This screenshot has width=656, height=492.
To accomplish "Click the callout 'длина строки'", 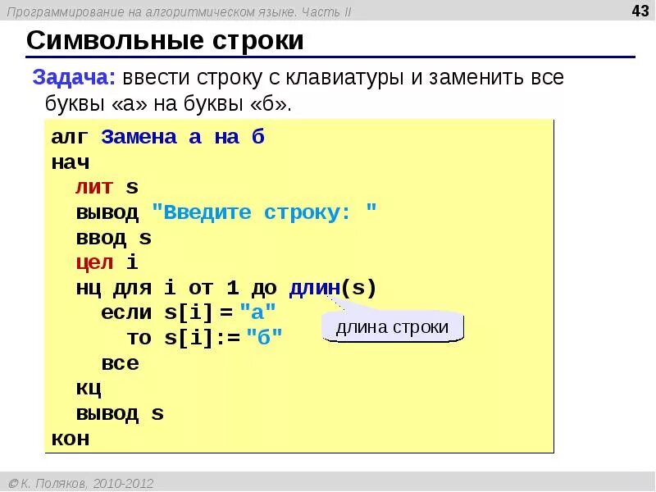I will pos(393,327).
